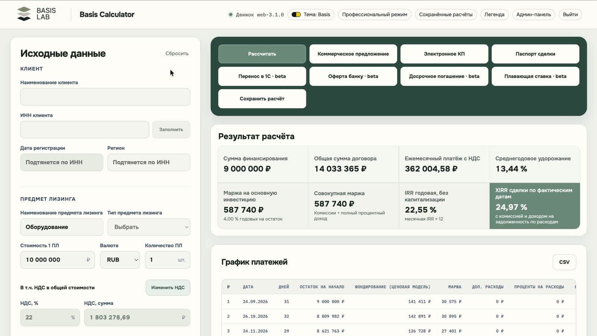Screen dimensions: 597x336
Task: Click IRR годовая value 22,55 %
Action: tap(421, 210)
